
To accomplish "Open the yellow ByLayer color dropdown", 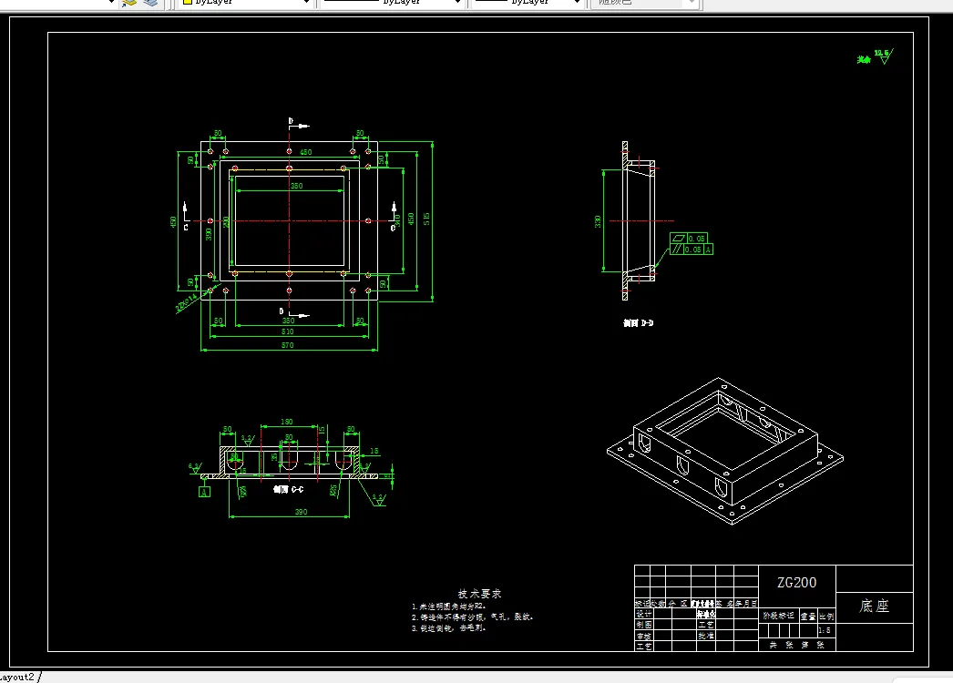I will pyautogui.click(x=307, y=3).
